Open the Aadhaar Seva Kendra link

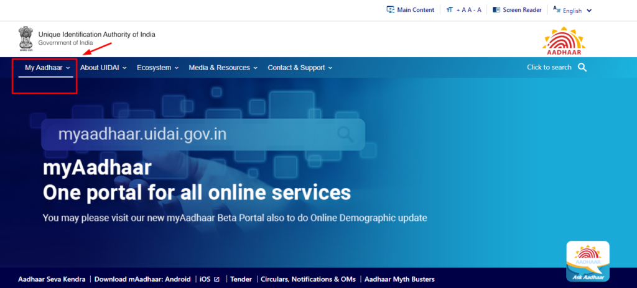52,279
